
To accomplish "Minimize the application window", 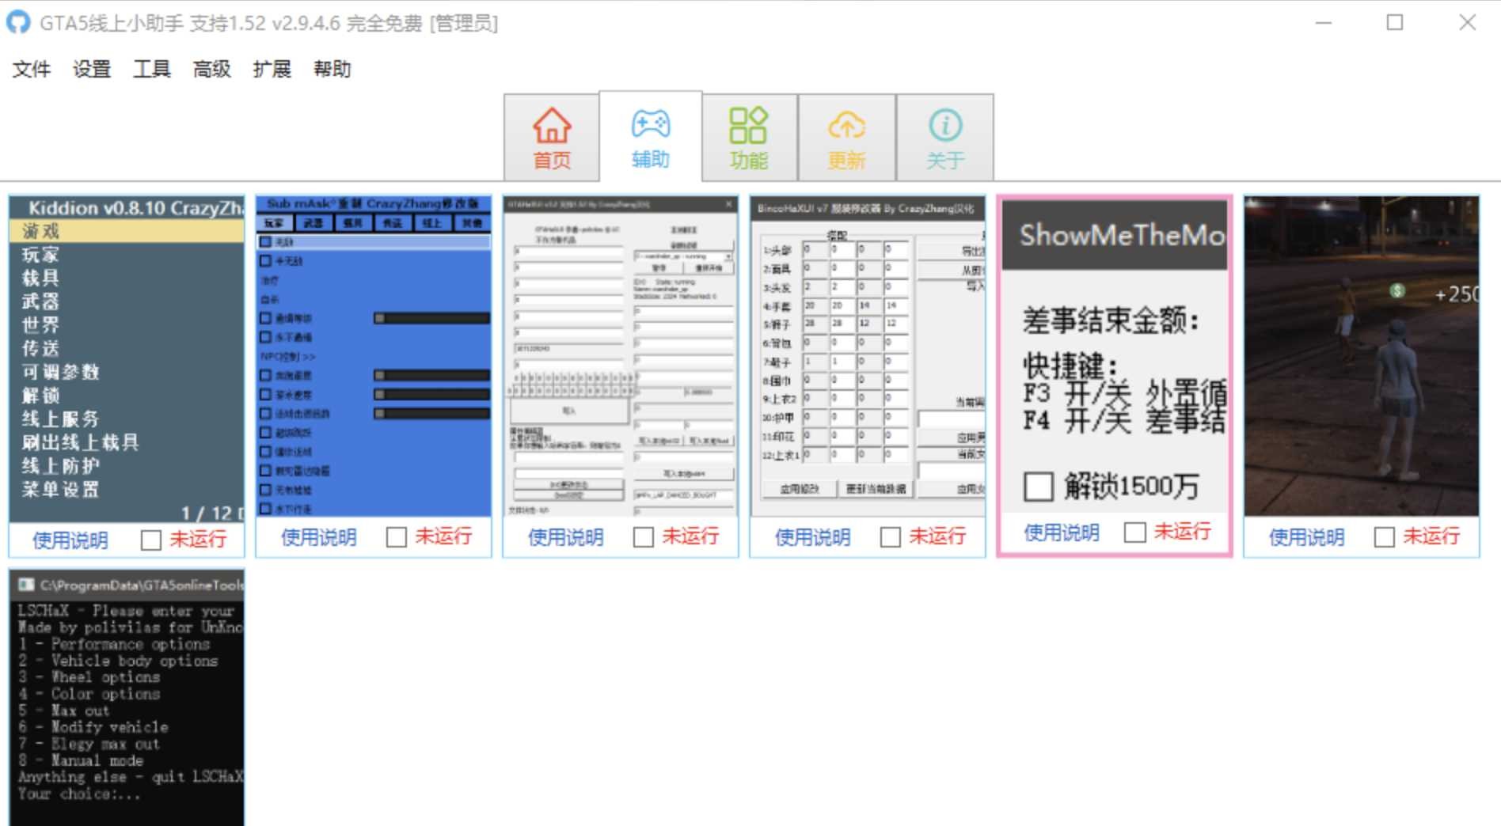I will (1324, 22).
